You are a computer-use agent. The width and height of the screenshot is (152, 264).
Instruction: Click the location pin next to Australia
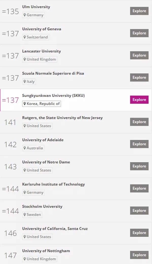(25, 148)
